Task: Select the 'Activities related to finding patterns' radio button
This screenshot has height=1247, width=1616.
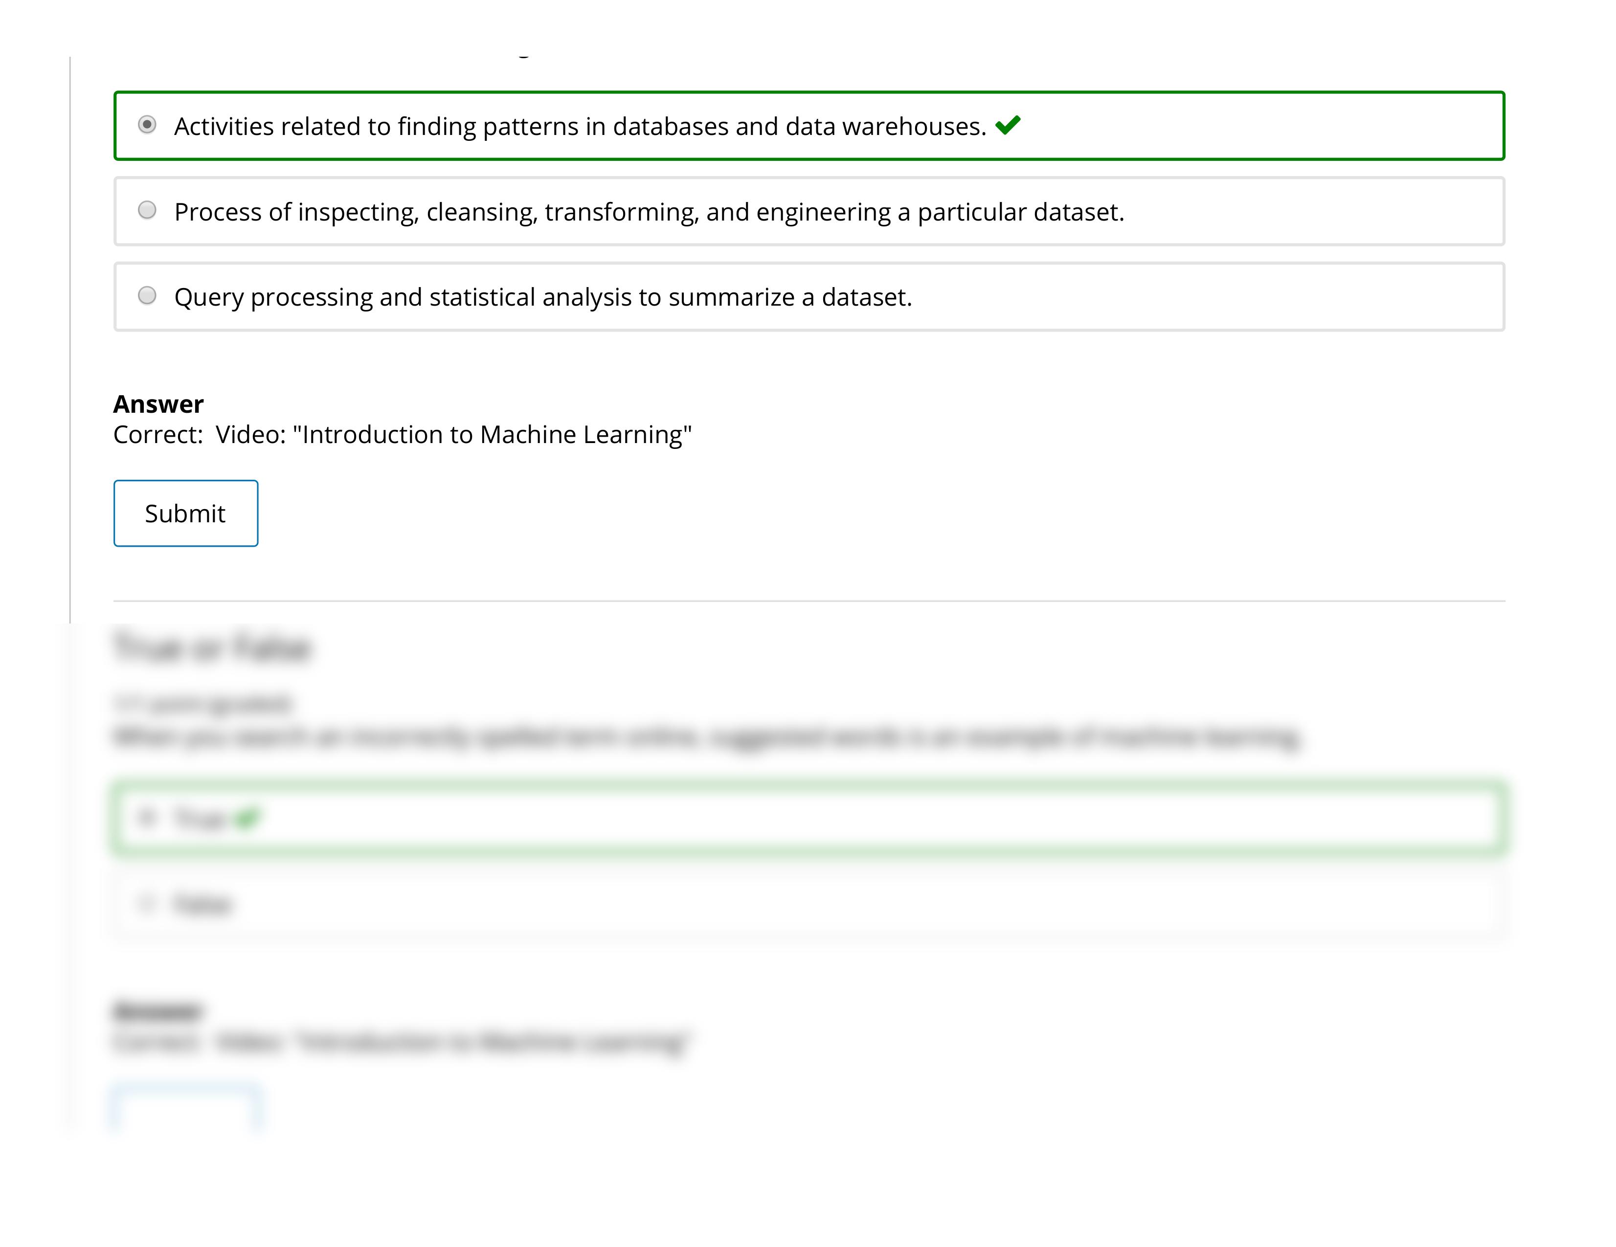Action: point(147,125)
